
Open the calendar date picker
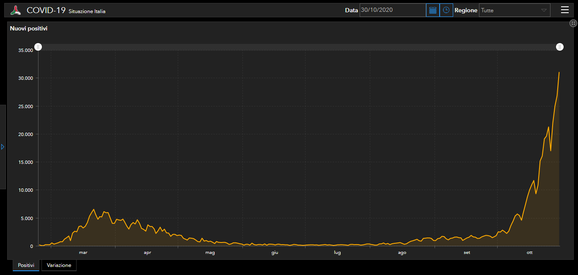pyautogui.click(x=432, y=10)
